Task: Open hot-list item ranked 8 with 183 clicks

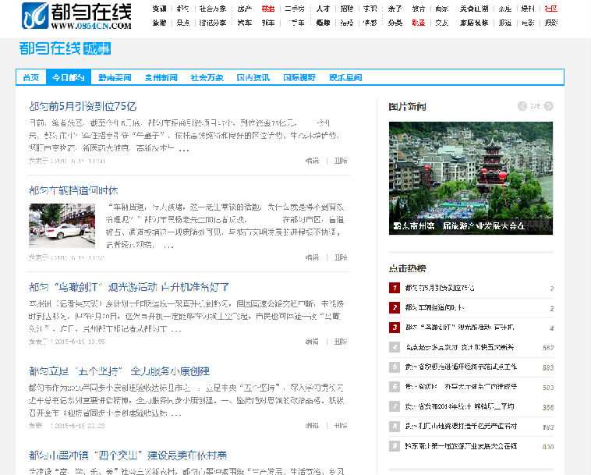Action: 461,426
